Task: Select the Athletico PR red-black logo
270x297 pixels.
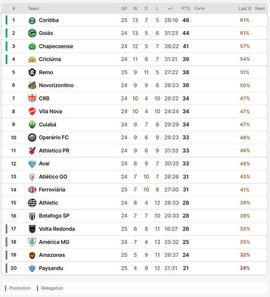Action: [x=32, y=150]
